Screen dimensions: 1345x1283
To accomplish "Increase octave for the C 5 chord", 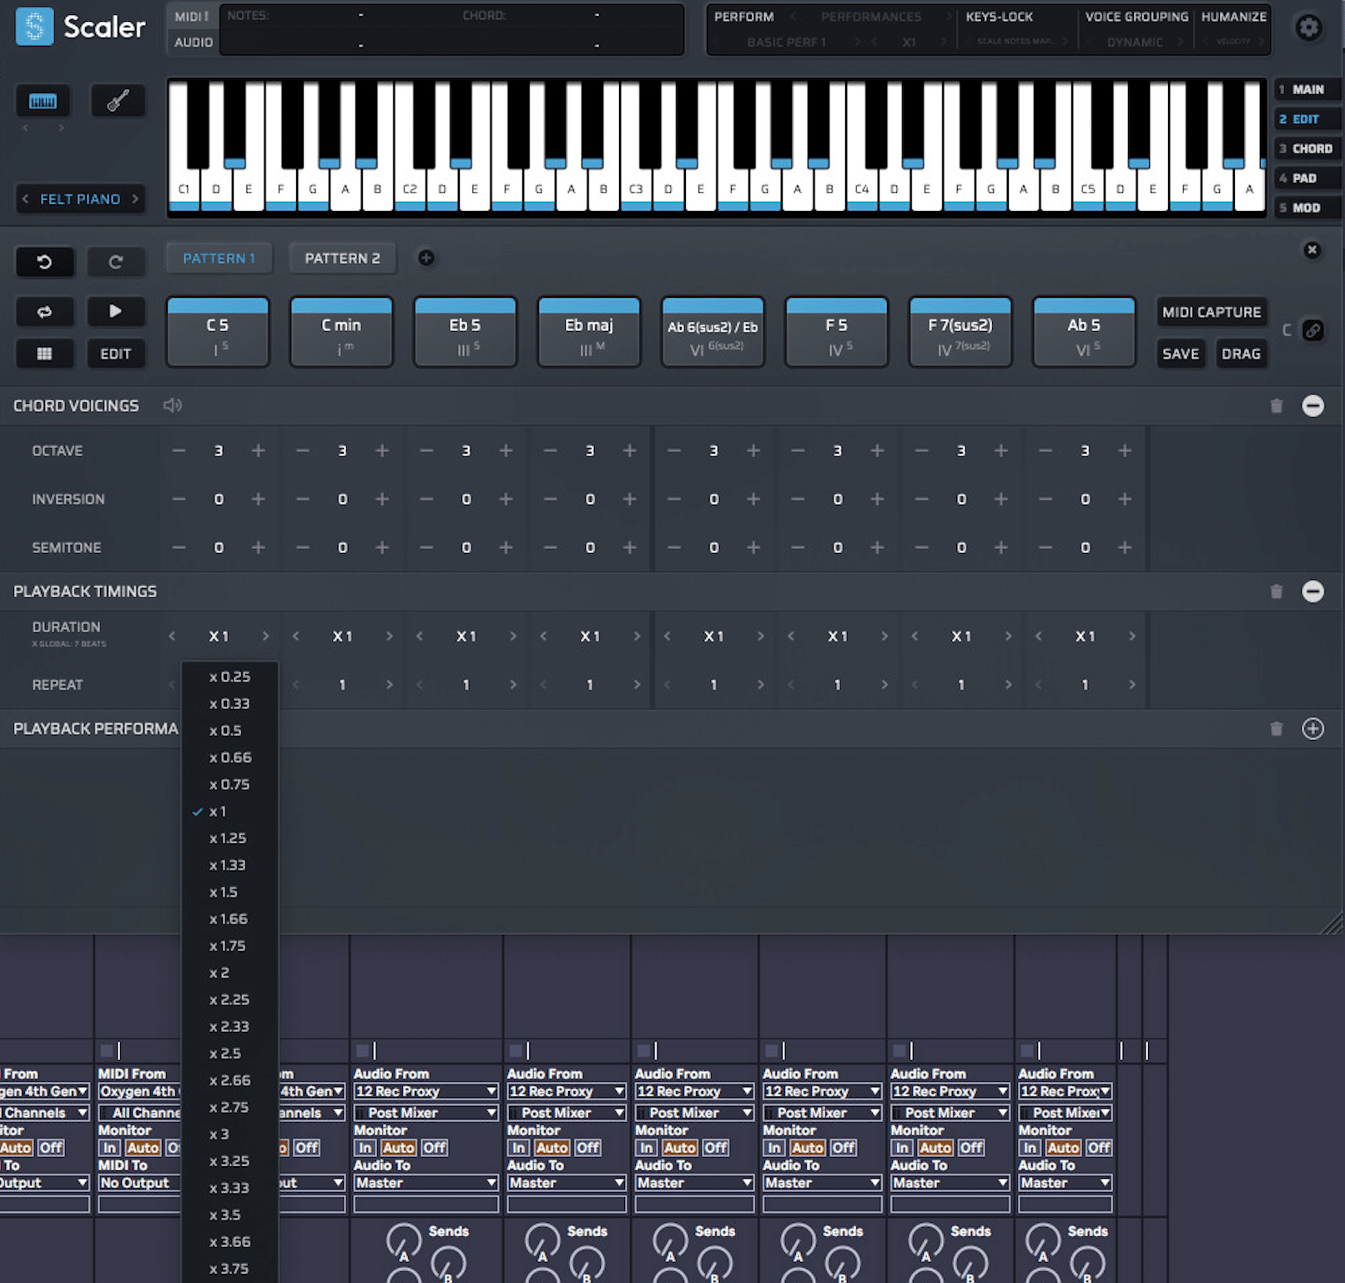I will (259, 450).
